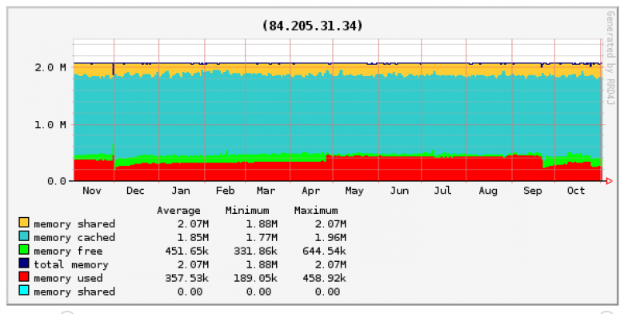This screenshot has height=314, width=624.
Task: Click the May label on time axis
Action: click(x=354, y=191)
